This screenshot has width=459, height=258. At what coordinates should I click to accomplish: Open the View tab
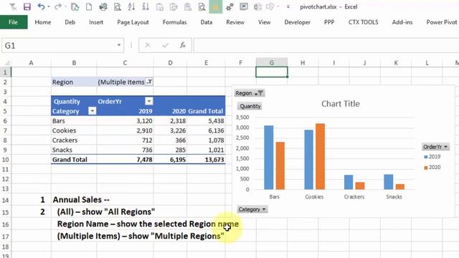[265, 22]
